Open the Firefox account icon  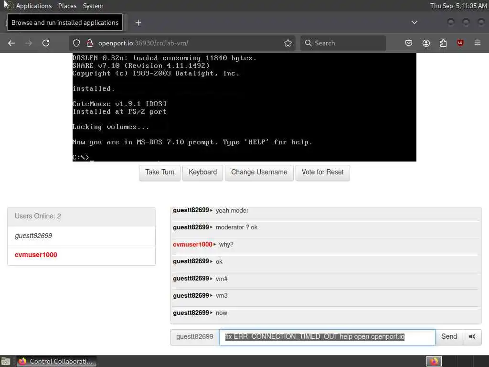pyautogui.click(x=426, y=43)
